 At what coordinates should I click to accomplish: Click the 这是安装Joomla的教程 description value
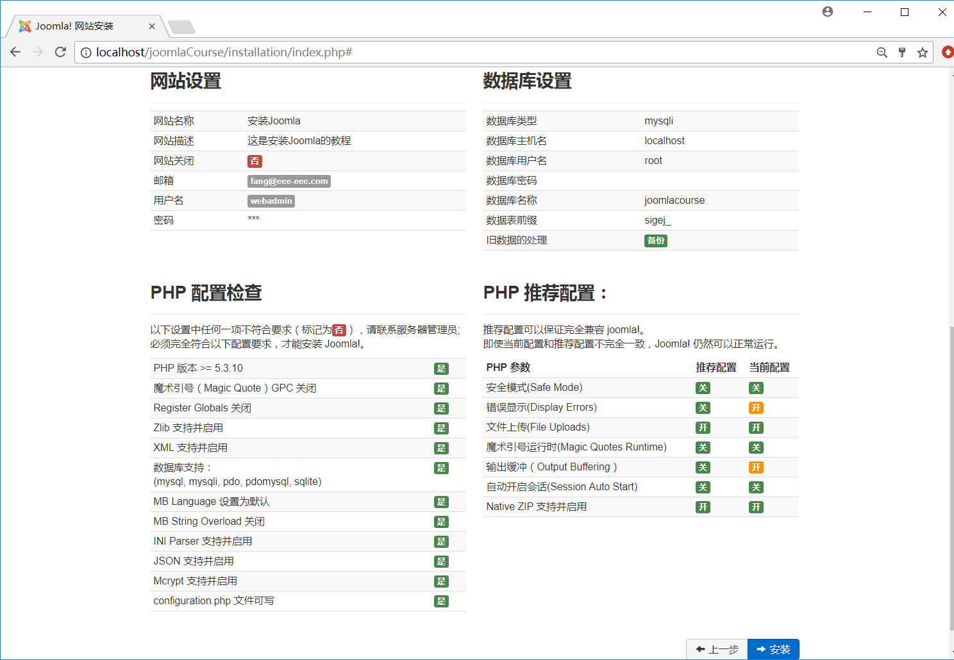(x=299, y=141)
